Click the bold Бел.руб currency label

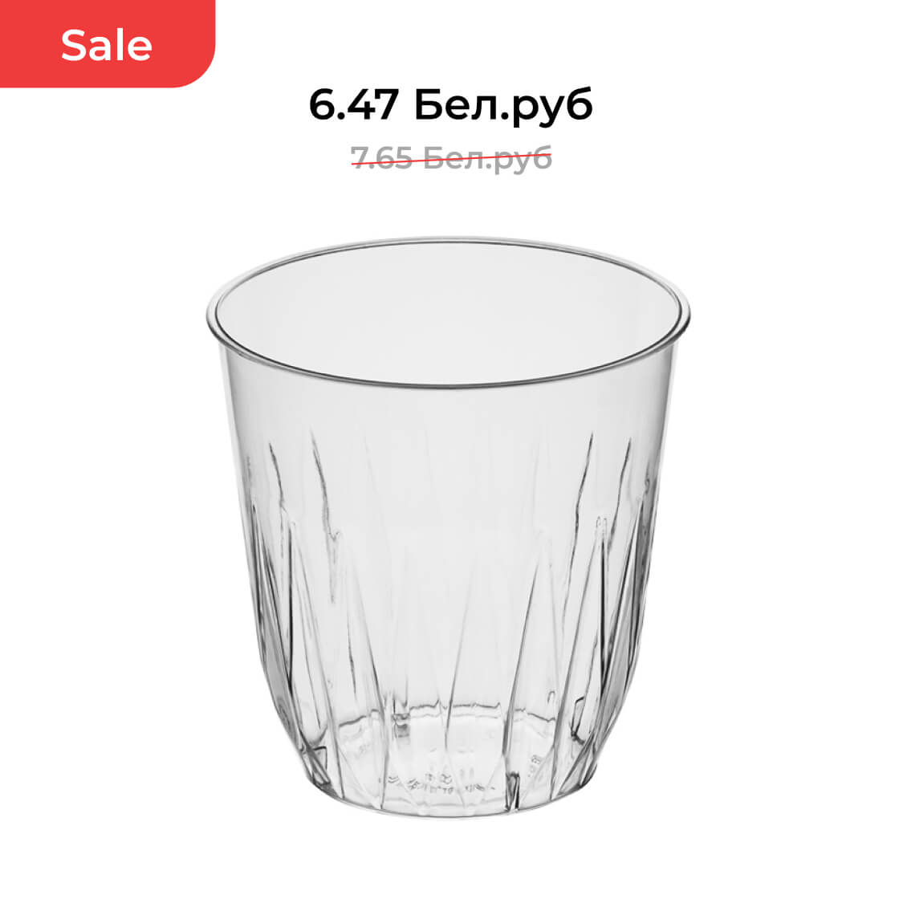tap(503, 105)
